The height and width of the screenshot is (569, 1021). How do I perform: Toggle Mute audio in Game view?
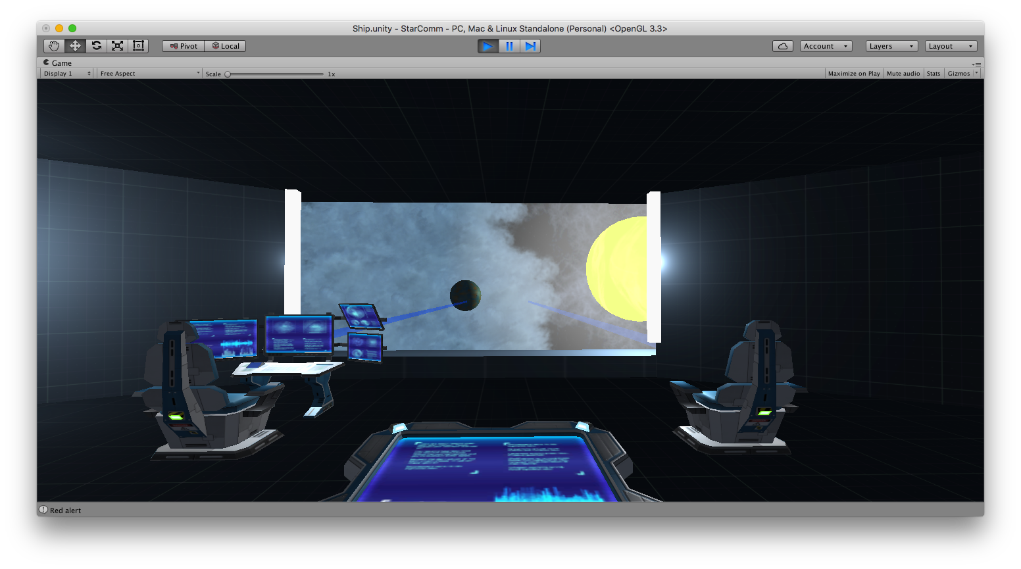pyautogui.click(x=903, y=74)
